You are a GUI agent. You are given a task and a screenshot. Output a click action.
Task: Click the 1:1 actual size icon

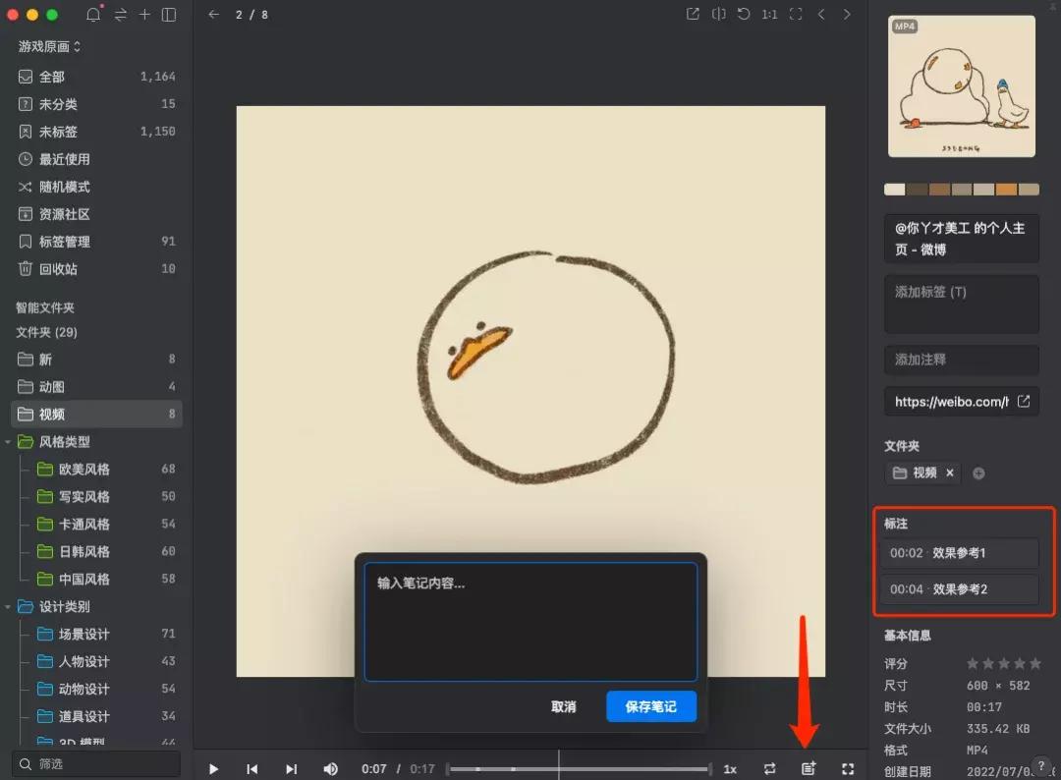click(771, 15)
